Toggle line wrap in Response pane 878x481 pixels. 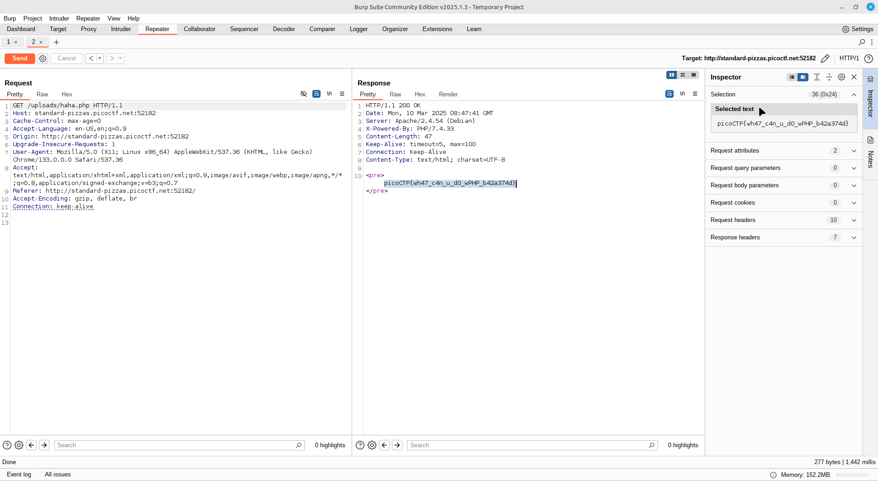[669, 94]
